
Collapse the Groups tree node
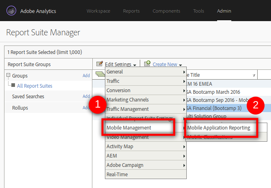[x=8, y=75]
